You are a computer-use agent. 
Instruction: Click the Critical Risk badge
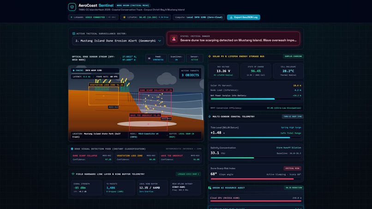292,168
